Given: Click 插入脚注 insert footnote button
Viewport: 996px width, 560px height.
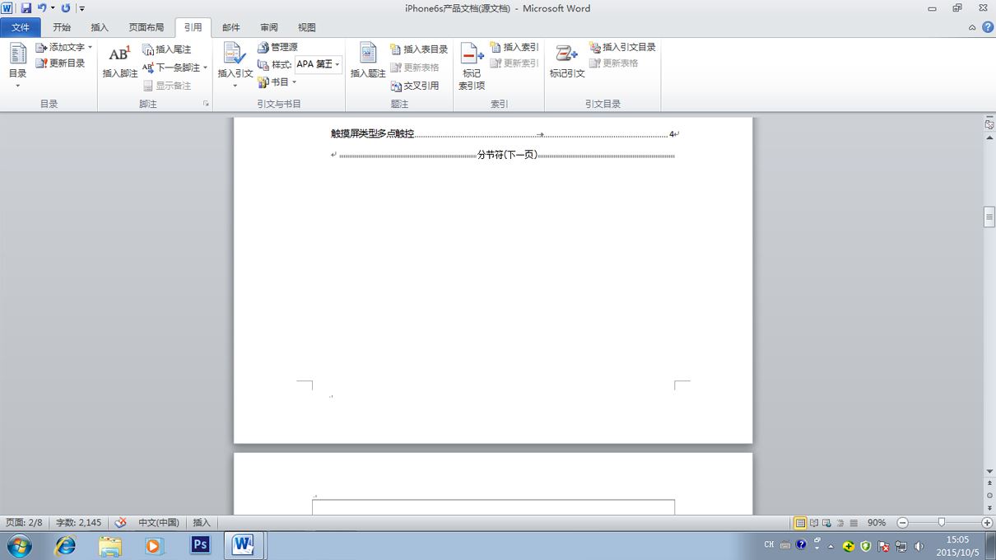Looking at the screenshot, I should click(120, 62).
